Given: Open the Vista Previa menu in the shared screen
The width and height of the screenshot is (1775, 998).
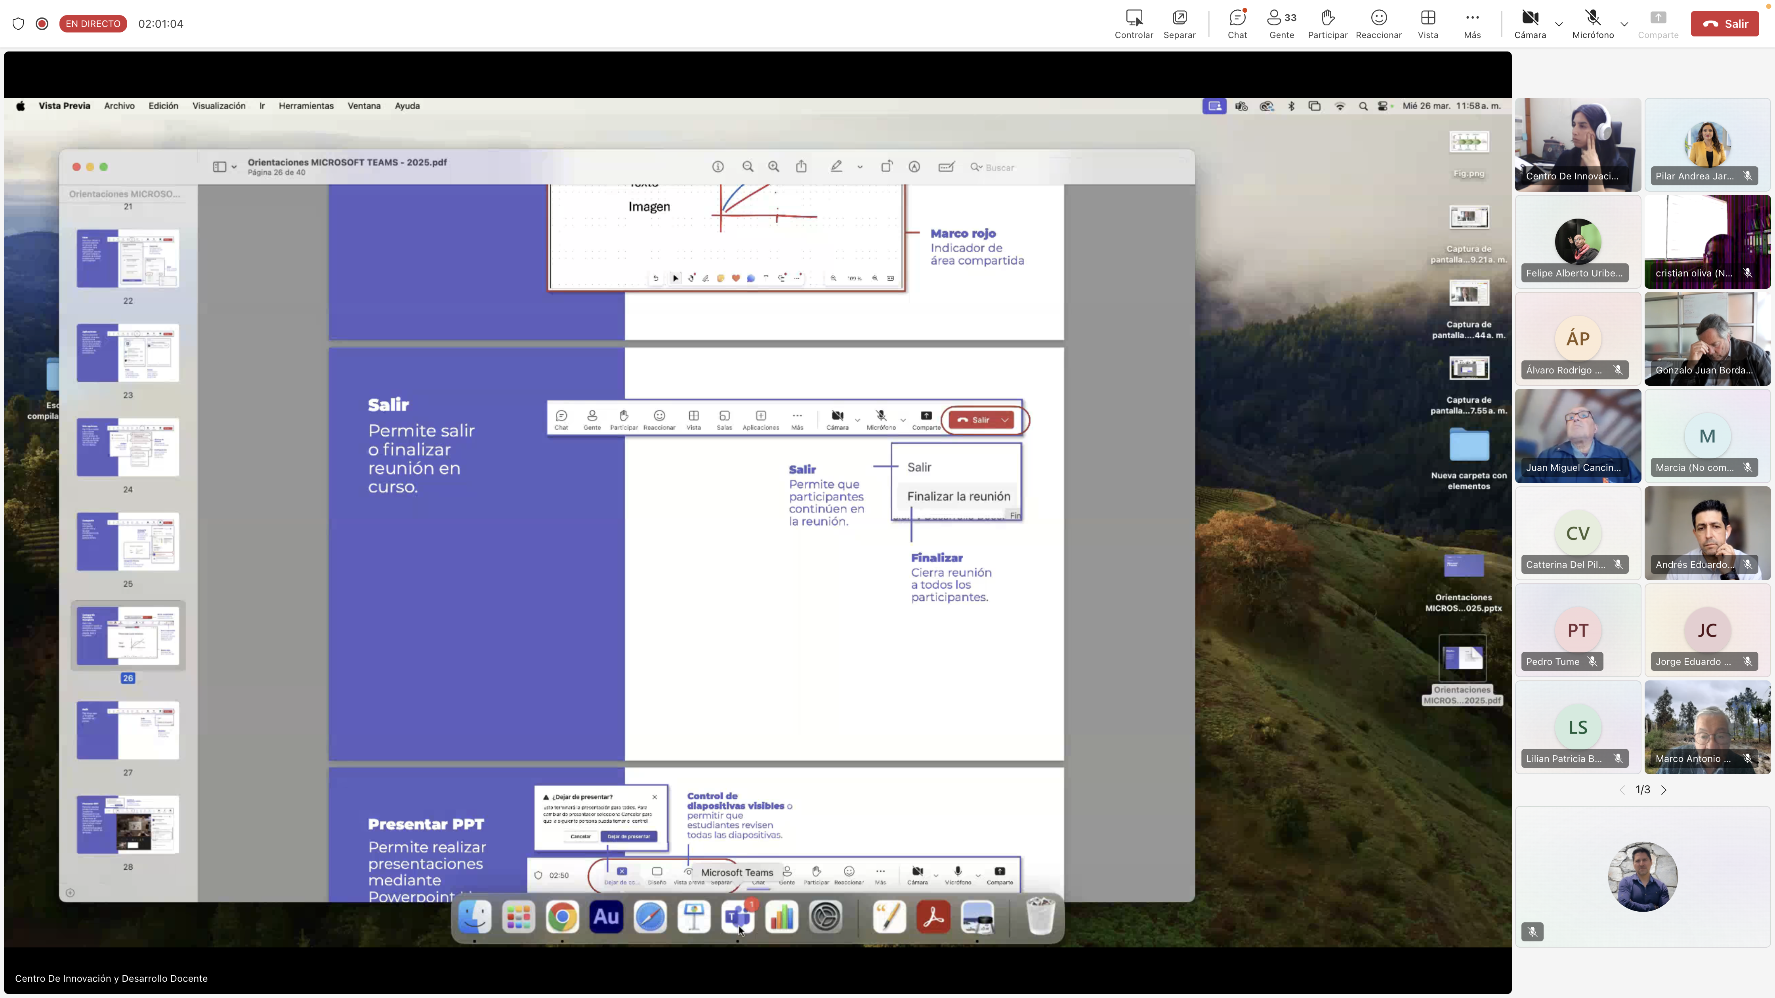Looking at the screenshot, I should [x=64, y=106].
